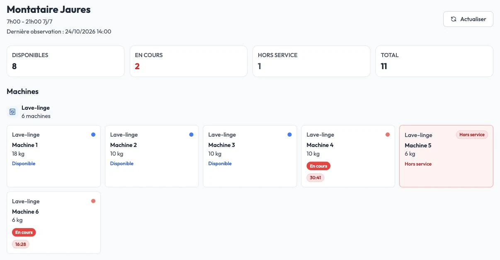Click the Actualiser refresh button
Image resolution: width=500 pixels, height=260 pixels.
468,19
